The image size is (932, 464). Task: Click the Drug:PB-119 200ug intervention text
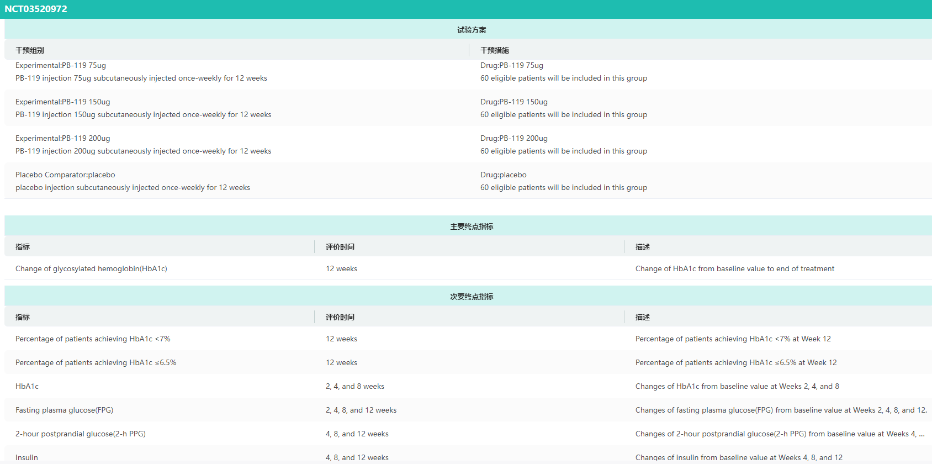coord(514,139)
